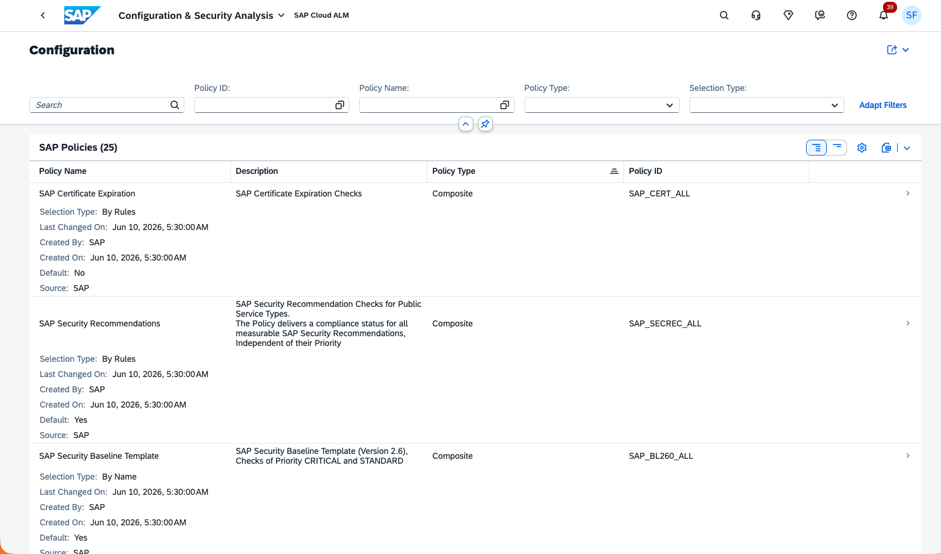Go back using the back arrow
Screen dimensions: 941x554
43,15
